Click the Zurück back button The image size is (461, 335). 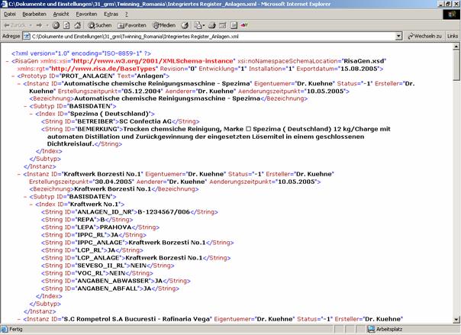pyautogui.click(x=15, y=24)
